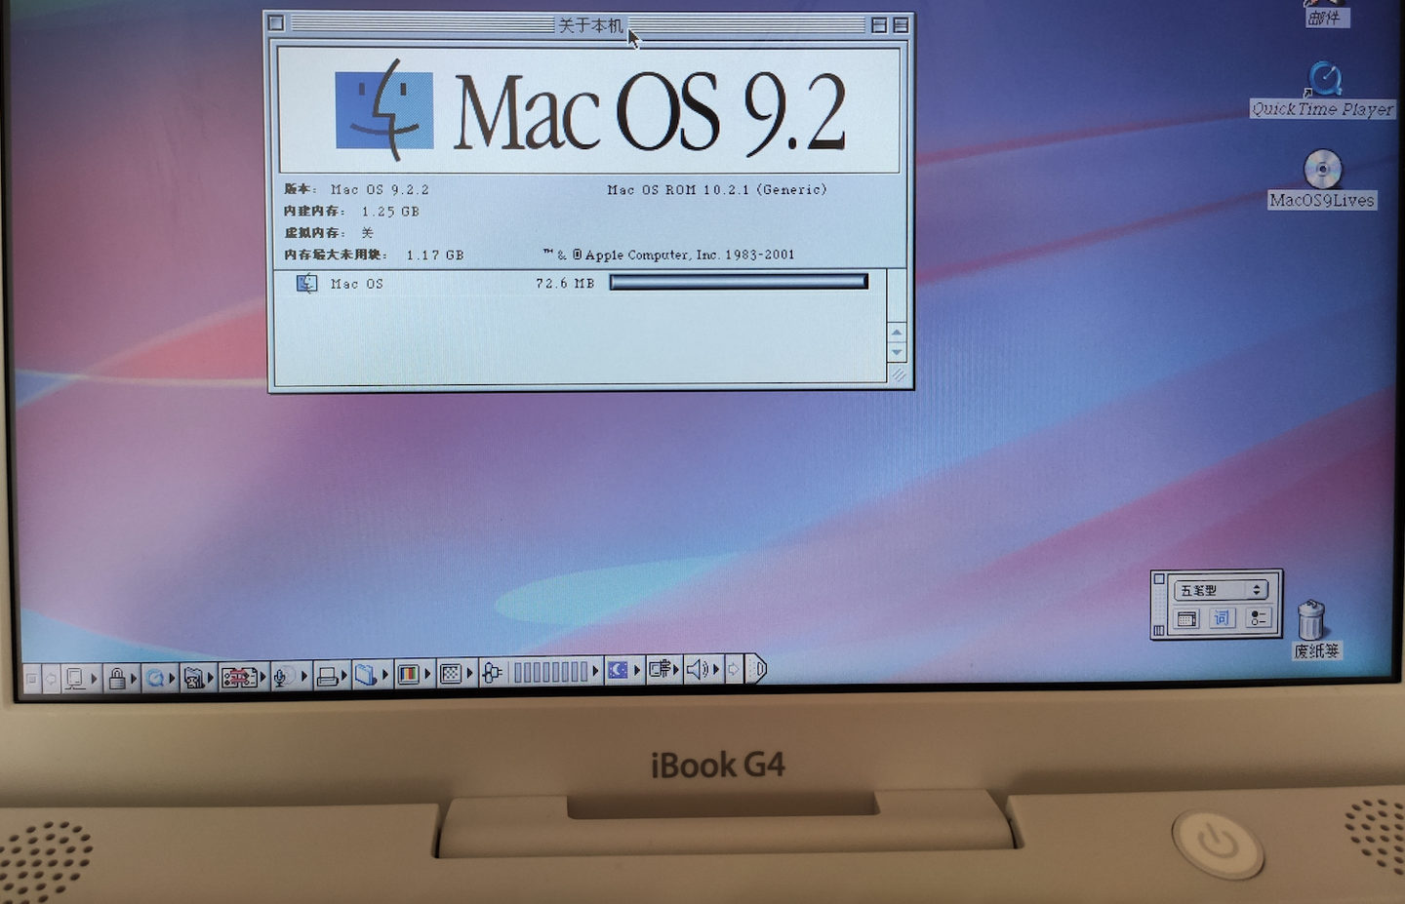Click the resize grip of 关于本机 window

898,374
